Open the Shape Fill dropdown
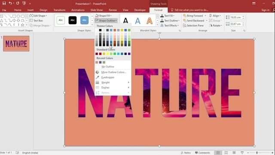 coord(103,15)
